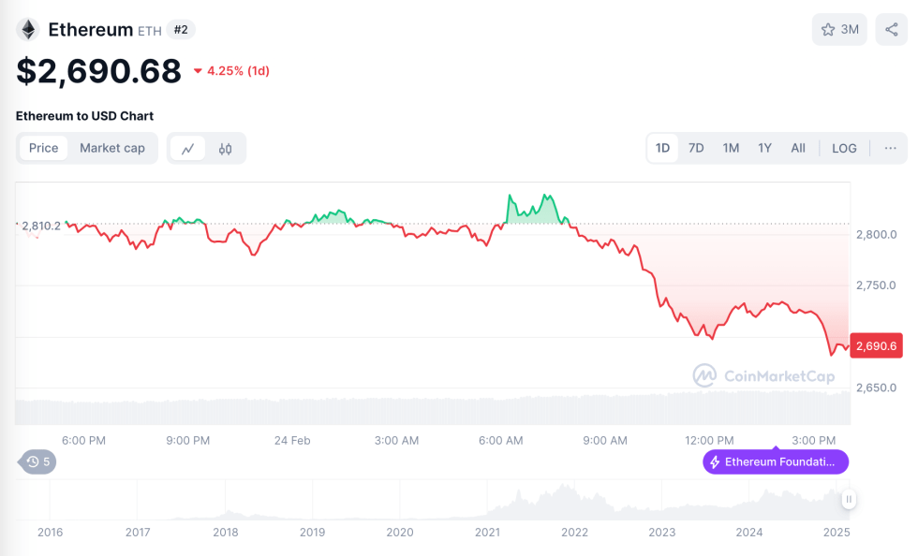Switch to the 7D timeframe tab
918x556 pixels.
click(696, 148)
